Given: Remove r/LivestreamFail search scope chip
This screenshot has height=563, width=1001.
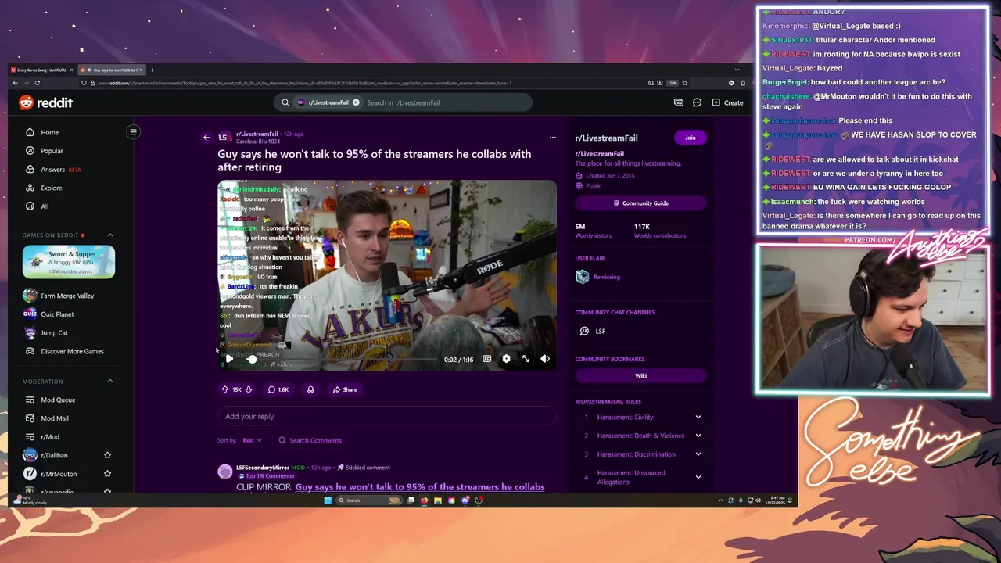Looking at the screenshot, I should click(x=356, y=102).
